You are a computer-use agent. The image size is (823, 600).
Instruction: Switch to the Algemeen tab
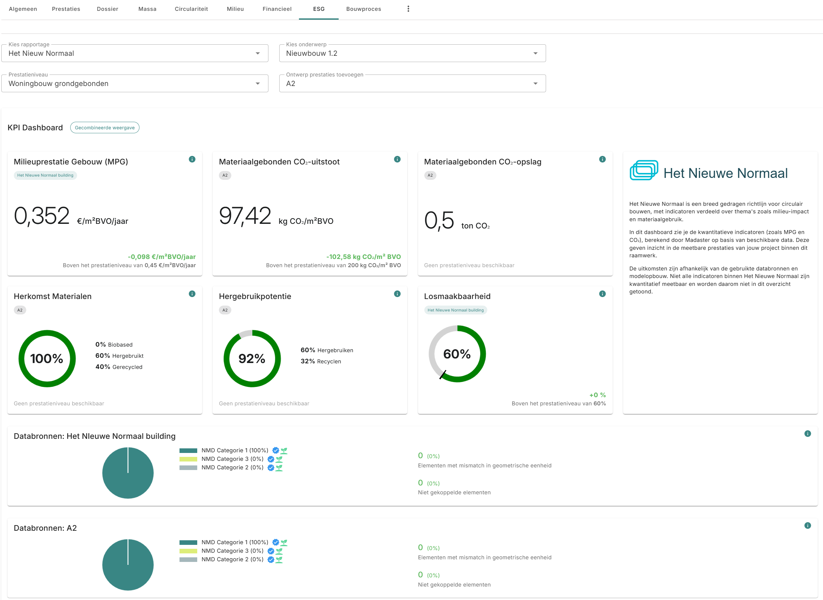(x=23, y=9)
